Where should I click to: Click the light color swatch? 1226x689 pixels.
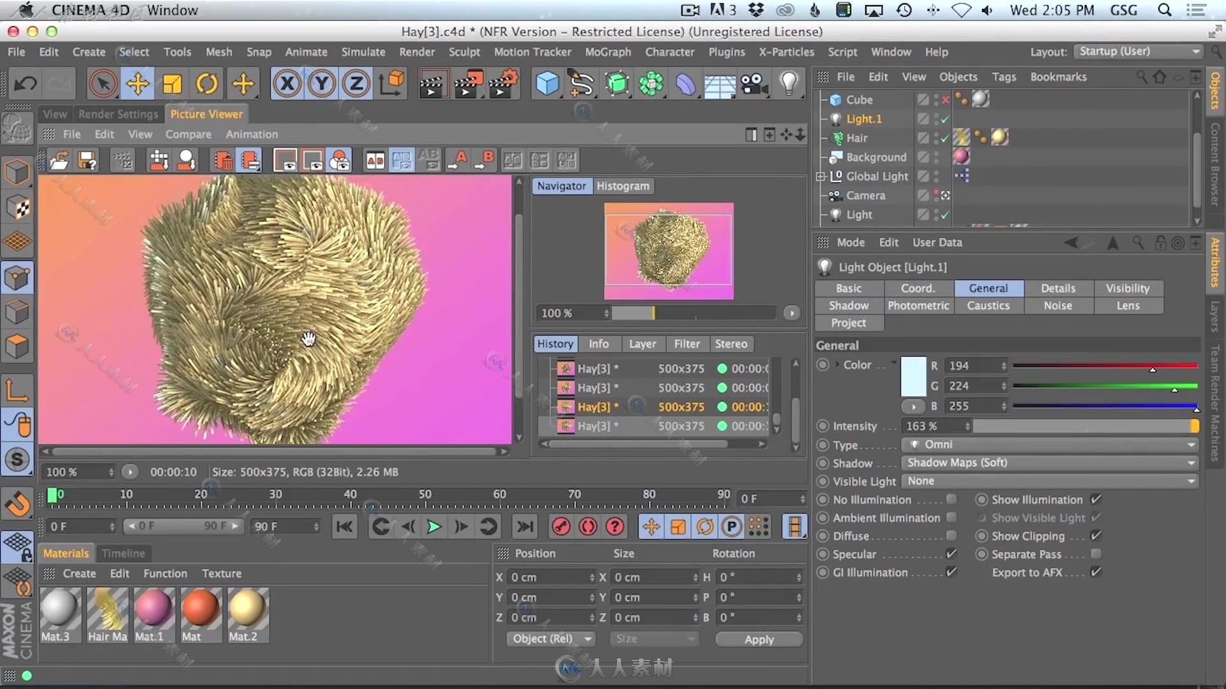pyautogui.click(x=913, y=376)
